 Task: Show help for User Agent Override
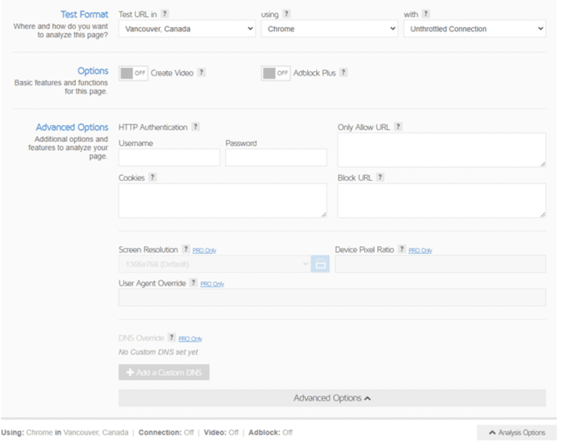coord(194,283)
